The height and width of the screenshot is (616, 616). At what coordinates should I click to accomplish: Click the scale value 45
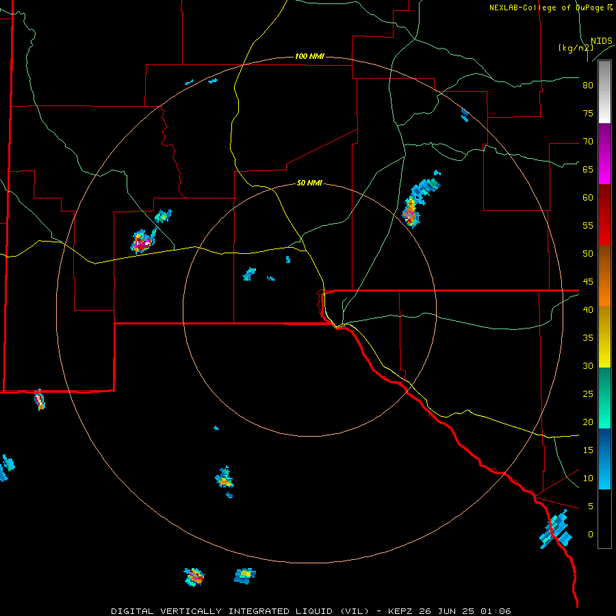point(588,282)
